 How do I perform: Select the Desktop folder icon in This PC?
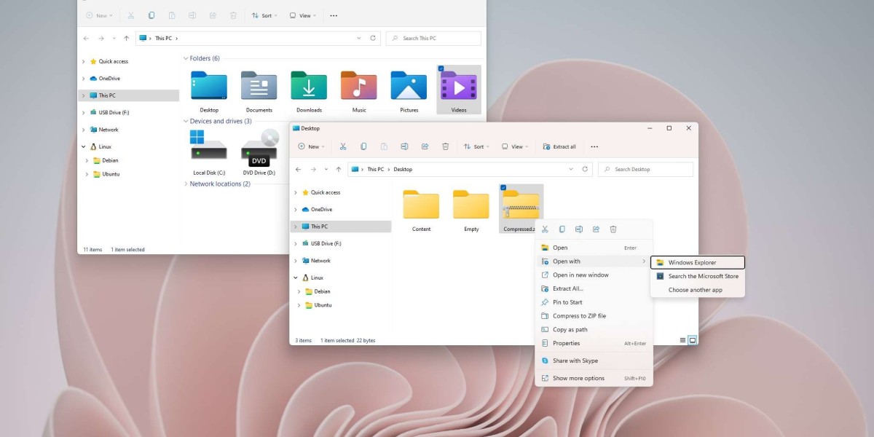(x=209, y=86)
